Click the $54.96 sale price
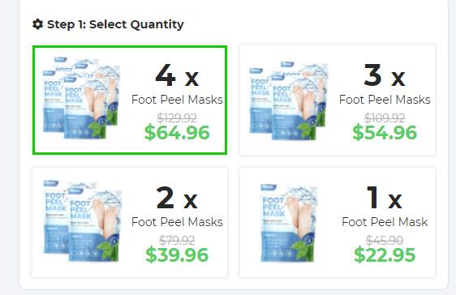The image size is (456, 295). pos(385,132)
